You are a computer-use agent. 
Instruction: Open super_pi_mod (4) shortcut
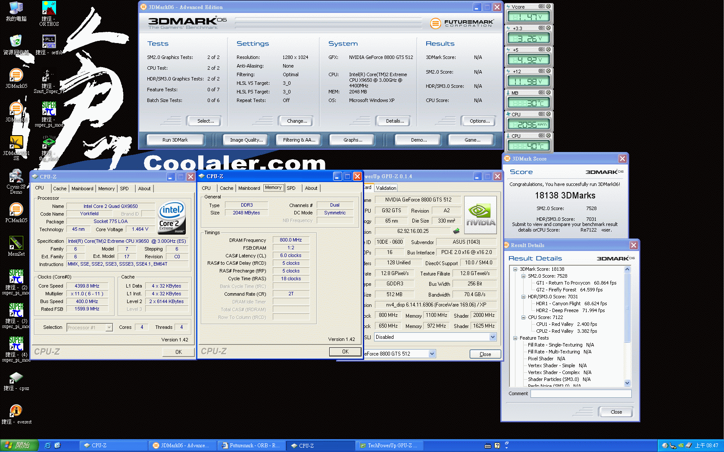click(x=16, y=350)
